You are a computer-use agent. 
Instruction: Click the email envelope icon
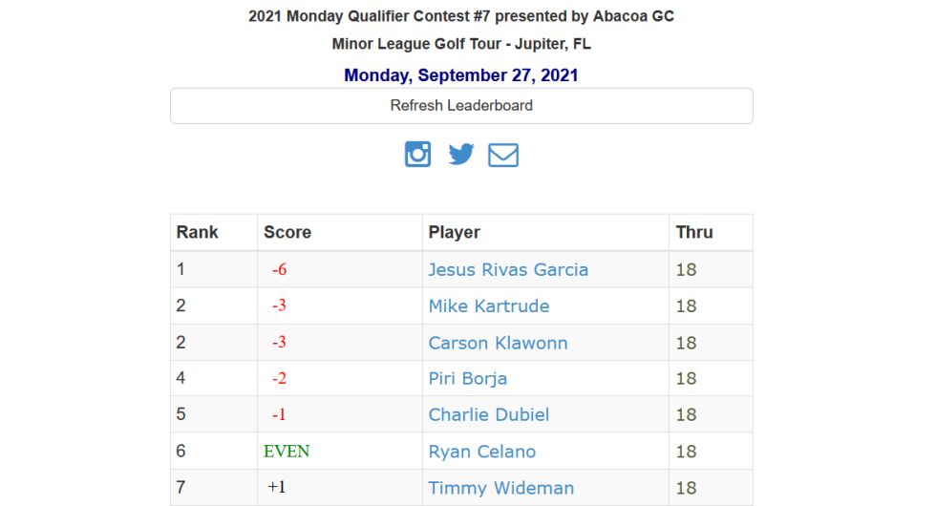click(503, 155)
